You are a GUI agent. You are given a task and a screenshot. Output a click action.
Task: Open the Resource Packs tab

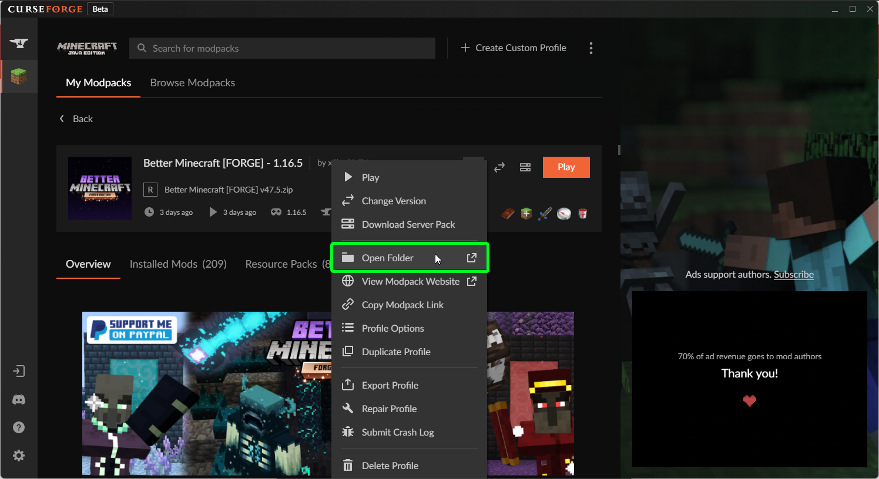[x=288, y=264]
